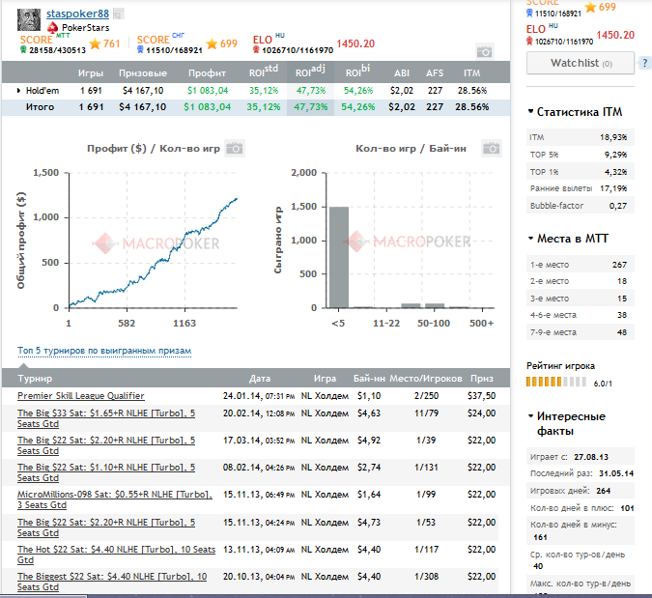Click the TOP 5% 9,29% row
This screenshot has width=652, height=598.
tap(581, 155)
